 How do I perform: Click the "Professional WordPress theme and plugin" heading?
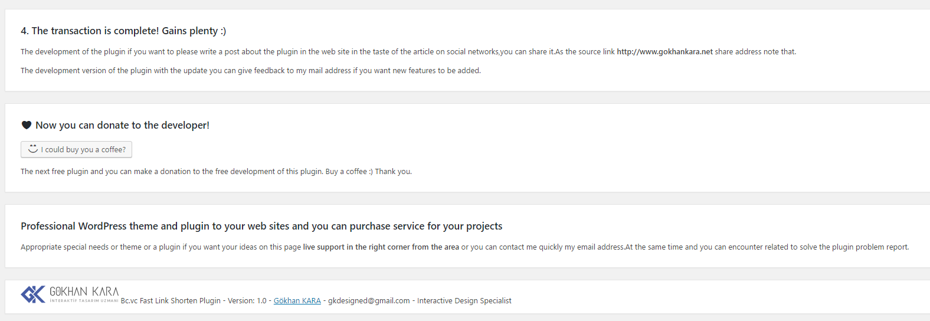pyautogui.click(x=261, y=226)
